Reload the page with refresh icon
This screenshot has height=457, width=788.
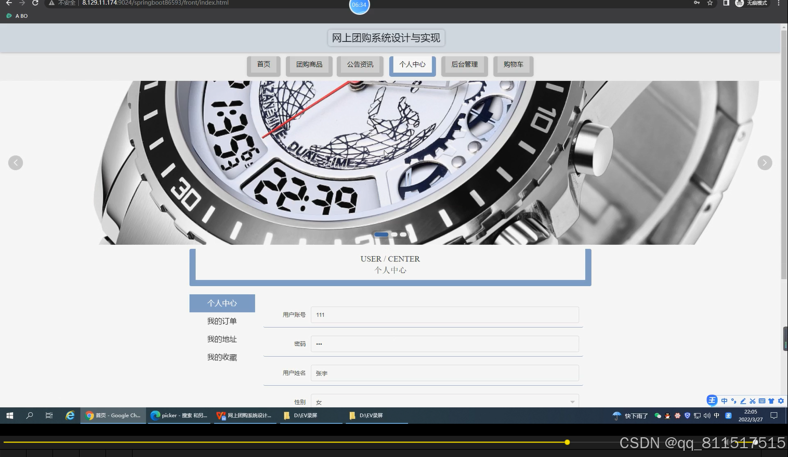pyautogui.click(x=35, y=3)
